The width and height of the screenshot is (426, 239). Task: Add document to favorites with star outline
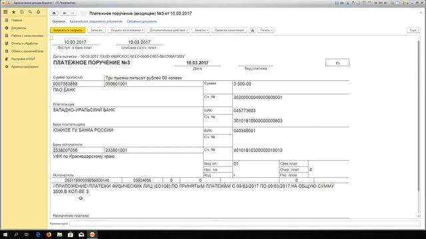(83, 13)
